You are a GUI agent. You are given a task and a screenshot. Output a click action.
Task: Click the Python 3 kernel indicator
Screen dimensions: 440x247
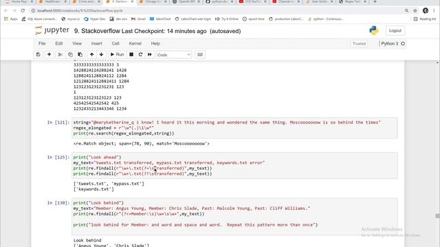390,44
